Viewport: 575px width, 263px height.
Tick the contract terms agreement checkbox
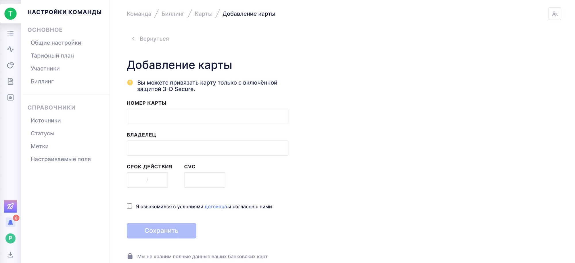pos(129,206)
